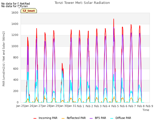Click the tallest Incoming PAR peak on Feb 5
This screenshot has height=123, width=165.
tap(114, 19)
